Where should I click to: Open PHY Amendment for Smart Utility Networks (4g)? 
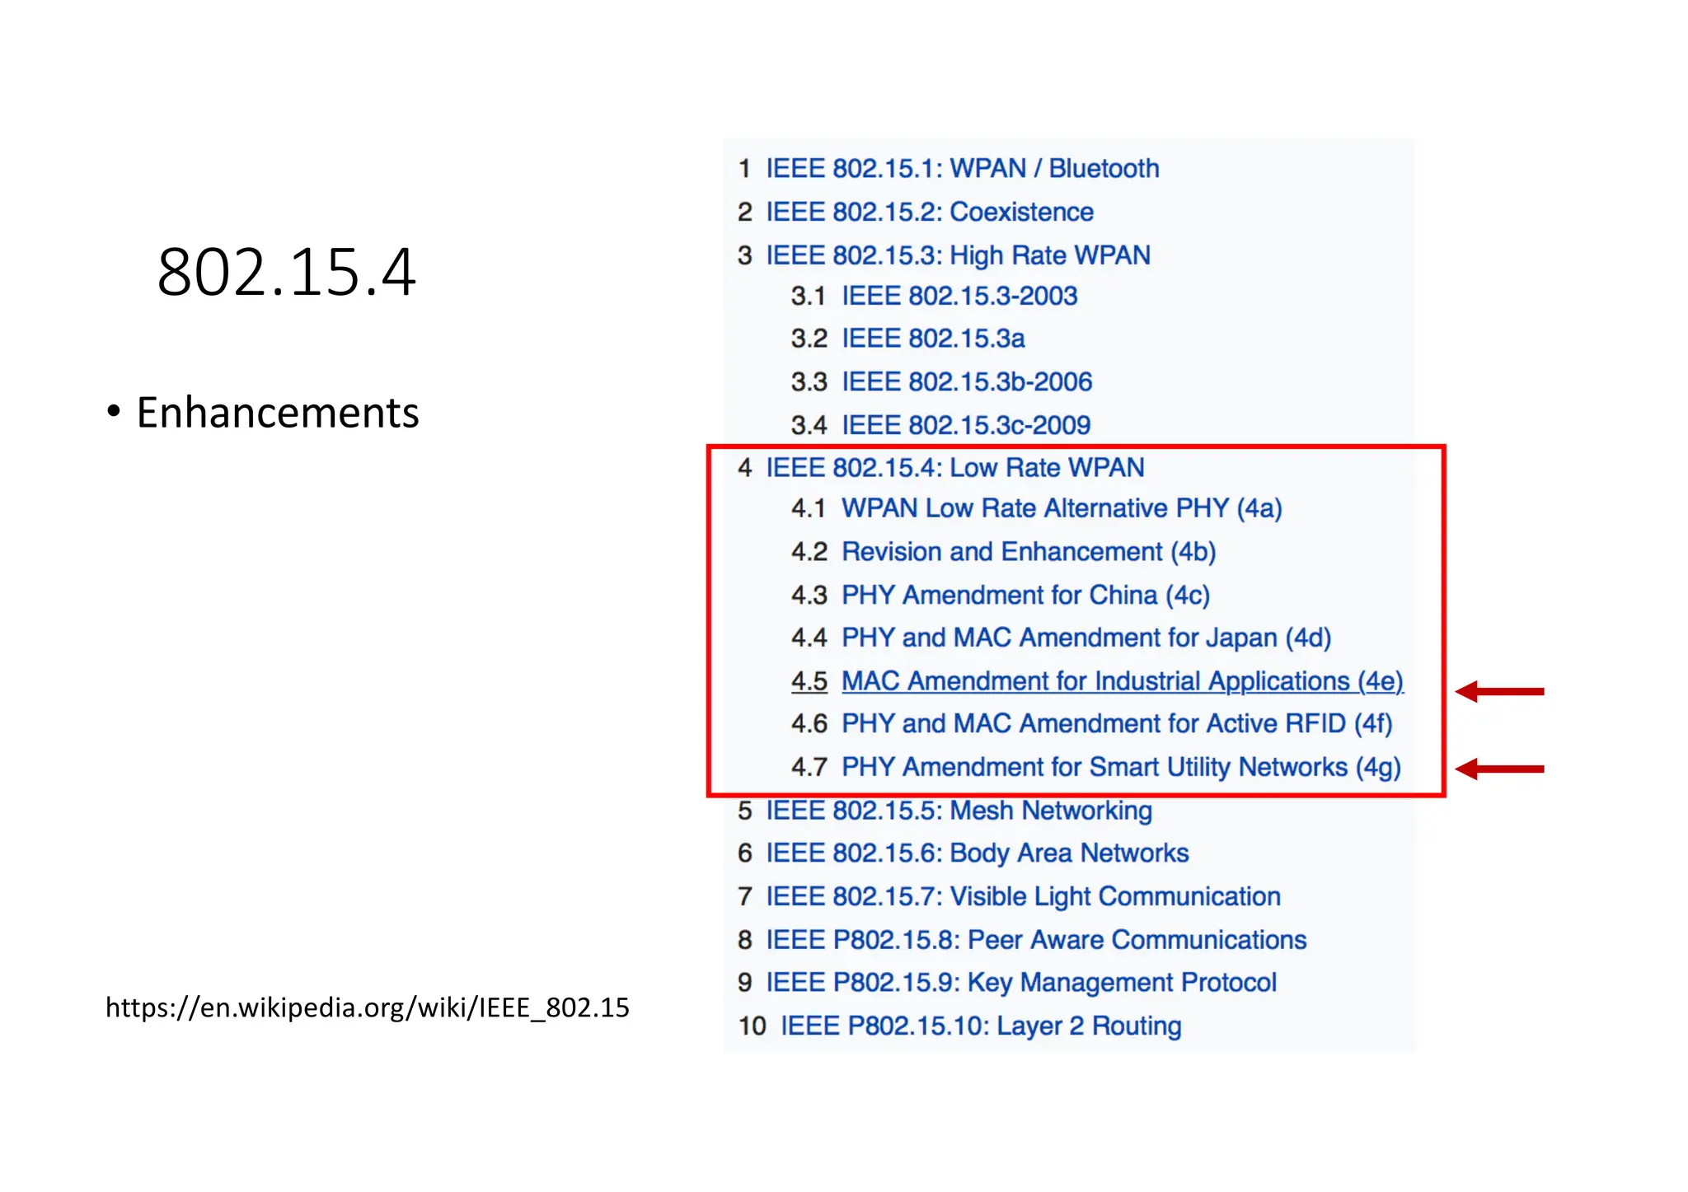tap(1121, 768)
